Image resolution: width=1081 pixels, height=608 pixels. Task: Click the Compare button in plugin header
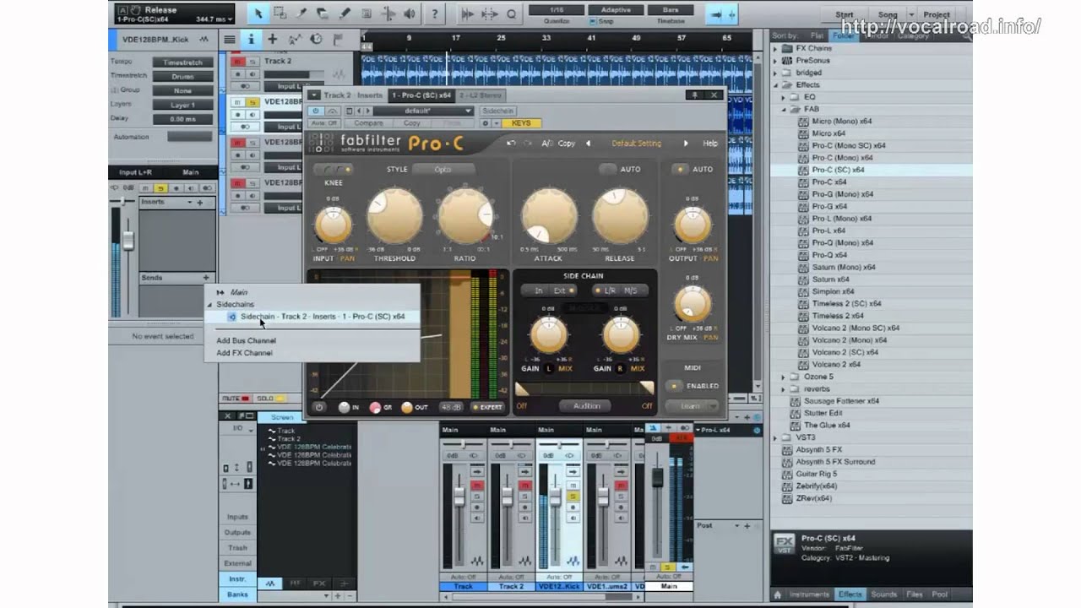tap(368, 123)
